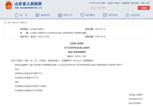Switch to 繁体版 traditional Chinese

(x=117, y=3)
